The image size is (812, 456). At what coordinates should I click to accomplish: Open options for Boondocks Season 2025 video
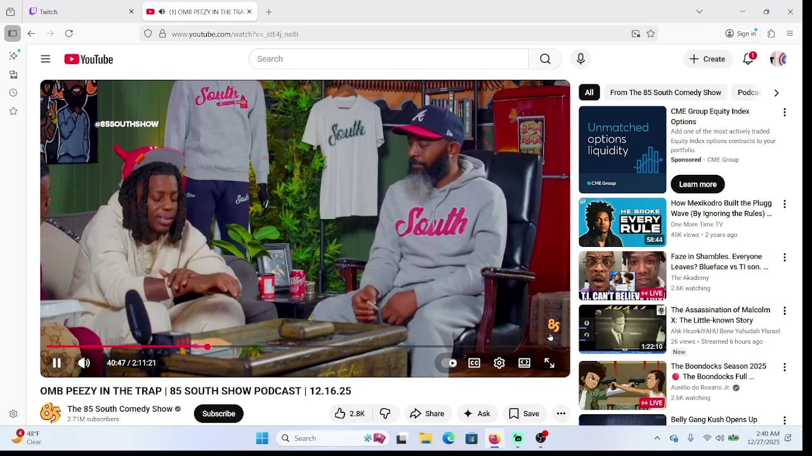pos(785,367)
